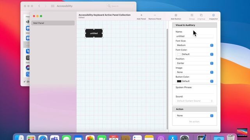
Task: Toggle the Inspector toolbar icon
Action: click(214, 15)
